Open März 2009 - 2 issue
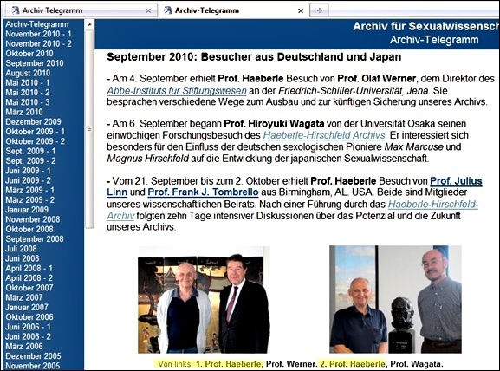500x371 pixels. 30,200
